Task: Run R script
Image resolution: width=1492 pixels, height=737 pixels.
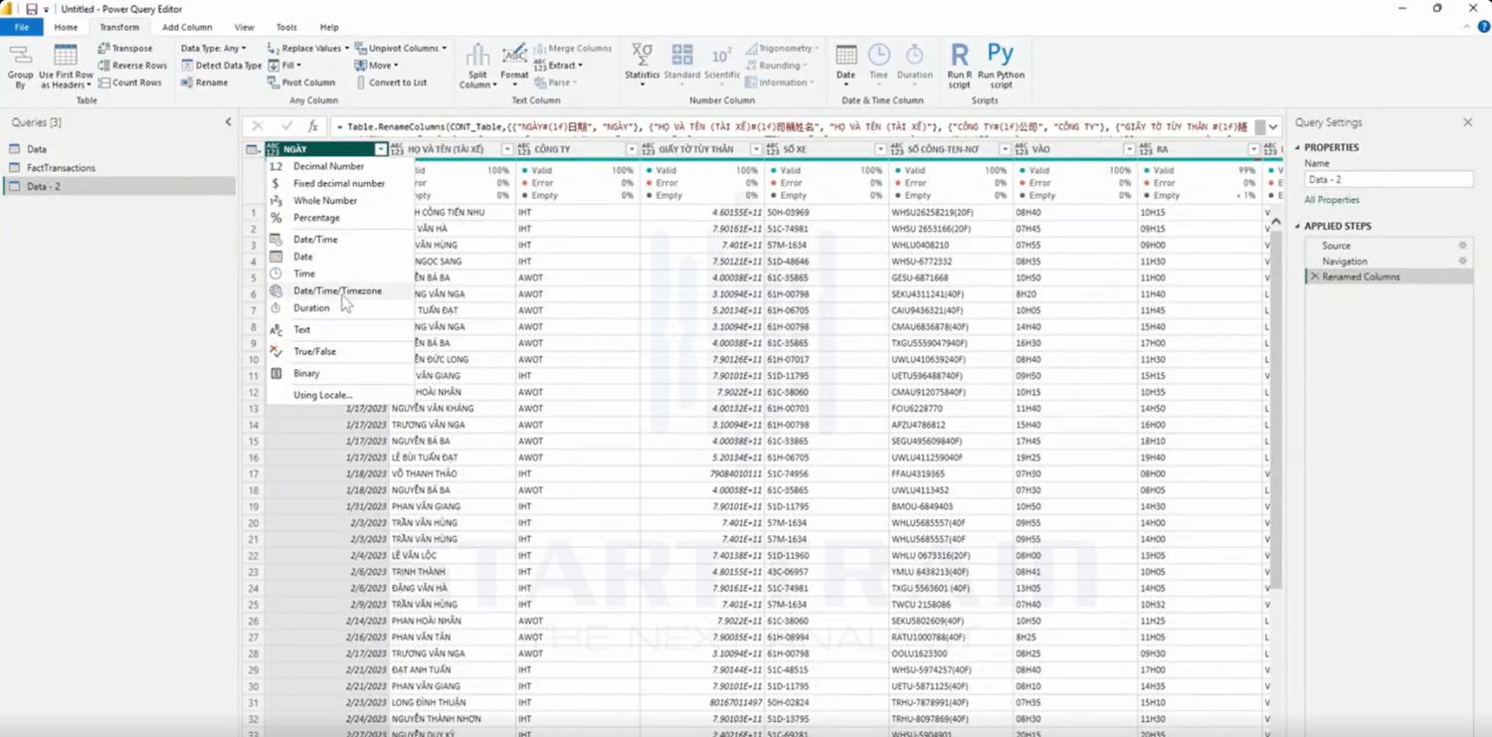Action: click(x=959, y=66)
